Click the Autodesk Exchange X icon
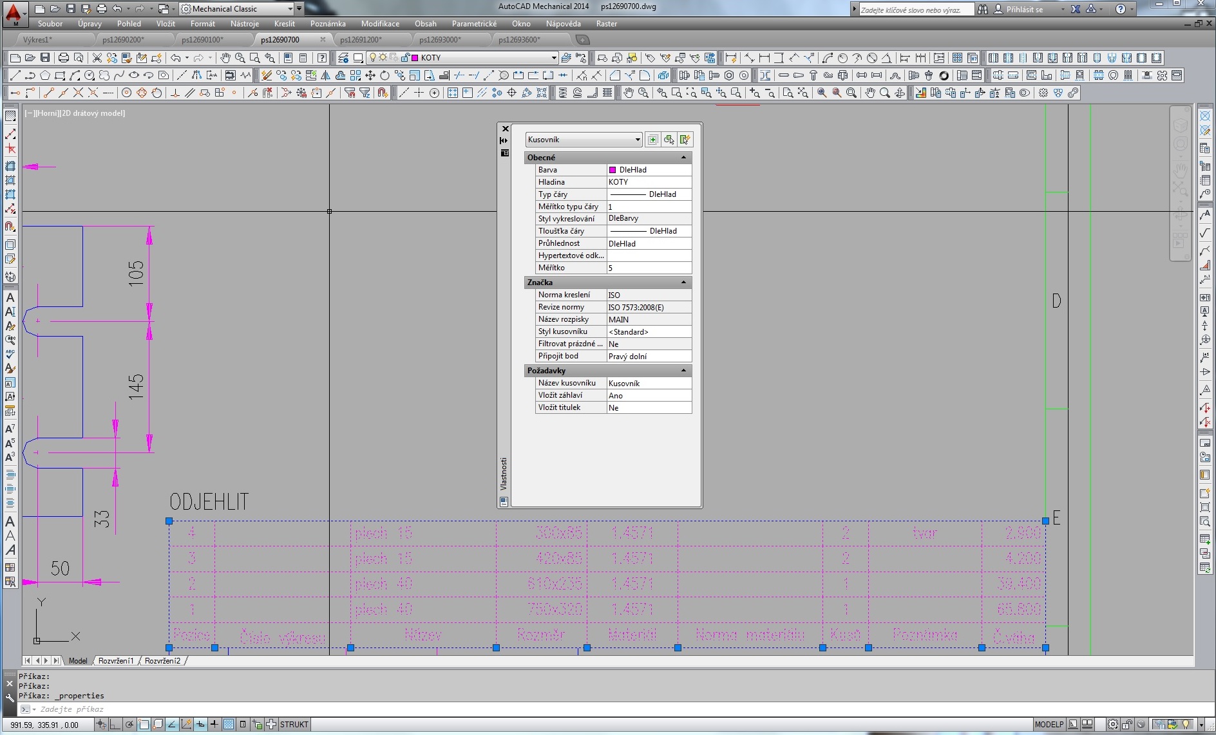The height and width of the screenshot is (735, 1216). (1076, 10)
